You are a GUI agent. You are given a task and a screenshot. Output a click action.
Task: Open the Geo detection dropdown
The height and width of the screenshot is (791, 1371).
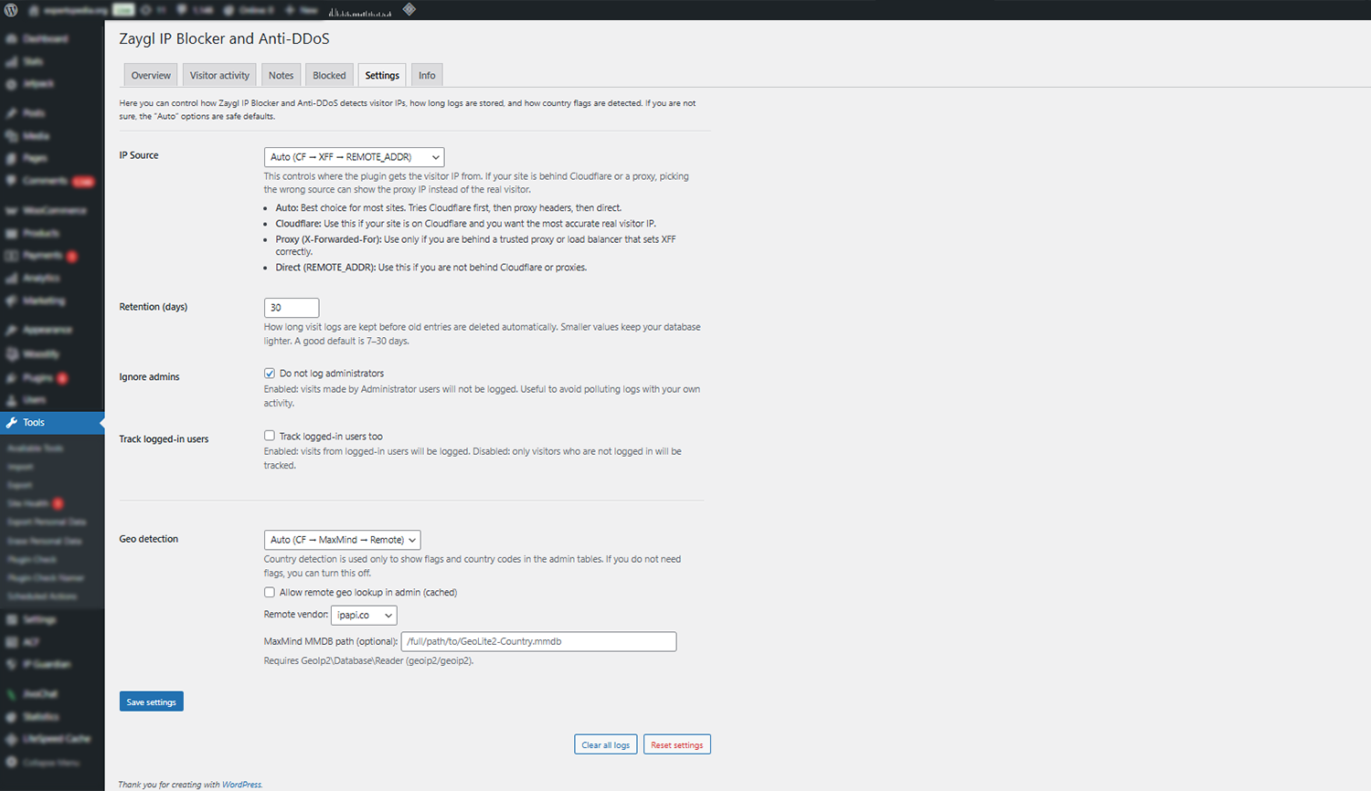342,539
